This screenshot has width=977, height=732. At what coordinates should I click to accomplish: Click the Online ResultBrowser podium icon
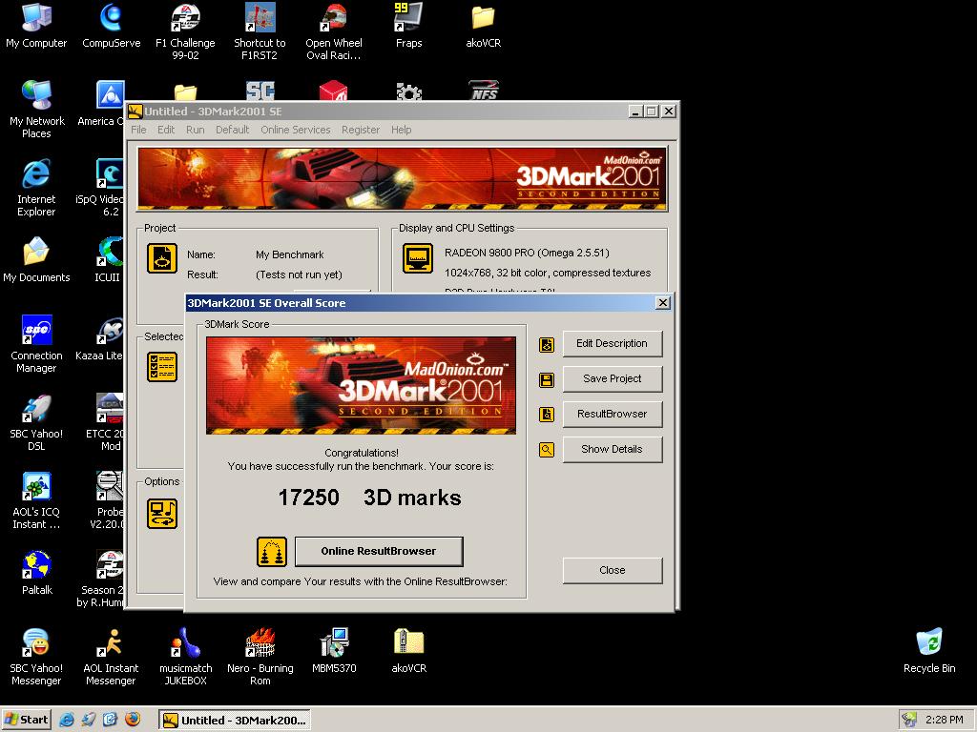click(x=272, y=551)
